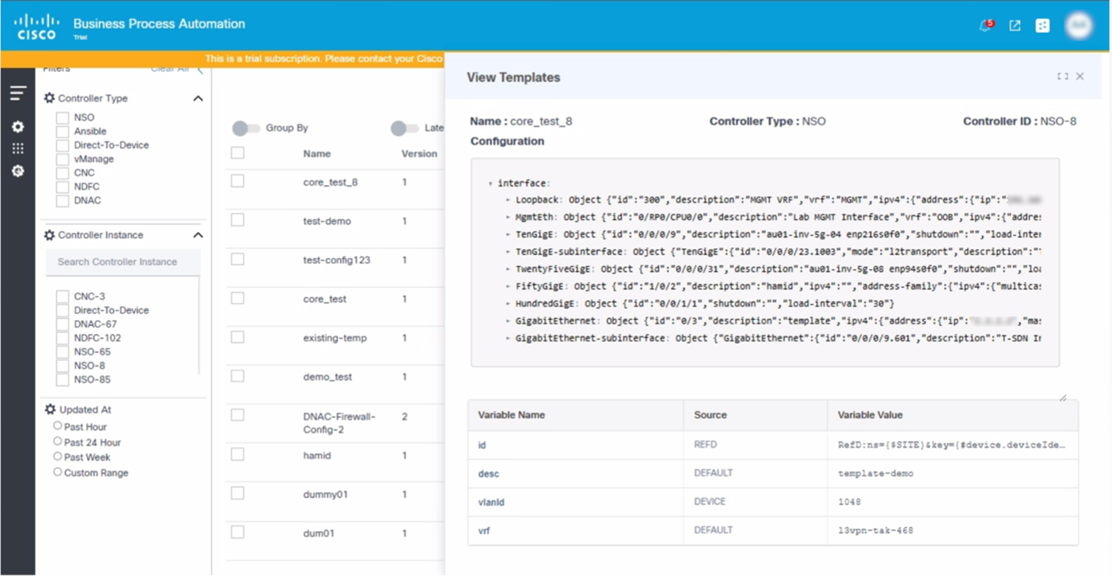Select the Past 24 Hour radio button
The width and height of the screenshot is (1112, 577).
point(57,442)
